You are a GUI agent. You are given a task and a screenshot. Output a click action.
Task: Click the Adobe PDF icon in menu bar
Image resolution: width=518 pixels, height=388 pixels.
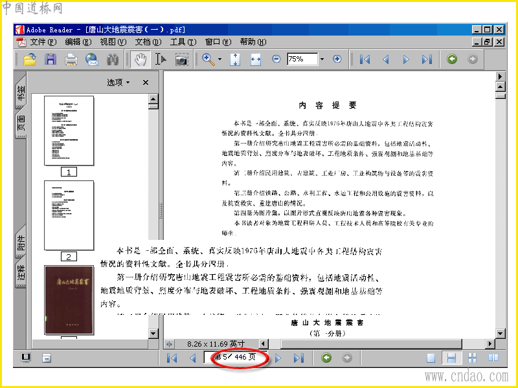point(21,42)
